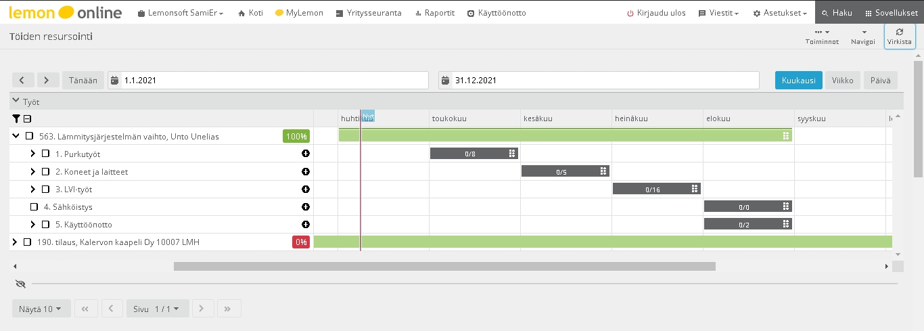Click the plus icon on 2. Koneet ja laitteet row
This screenshot has height=331, width=924.
[305, 171]
